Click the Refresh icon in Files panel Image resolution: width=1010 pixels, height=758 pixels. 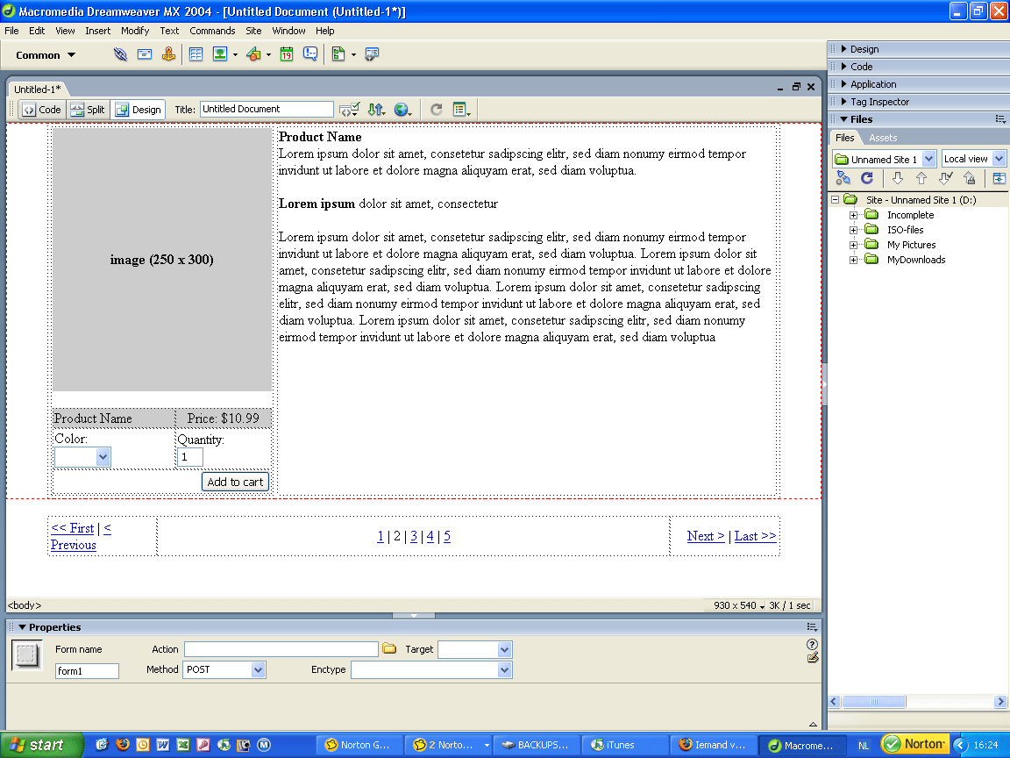click(866, 178)
